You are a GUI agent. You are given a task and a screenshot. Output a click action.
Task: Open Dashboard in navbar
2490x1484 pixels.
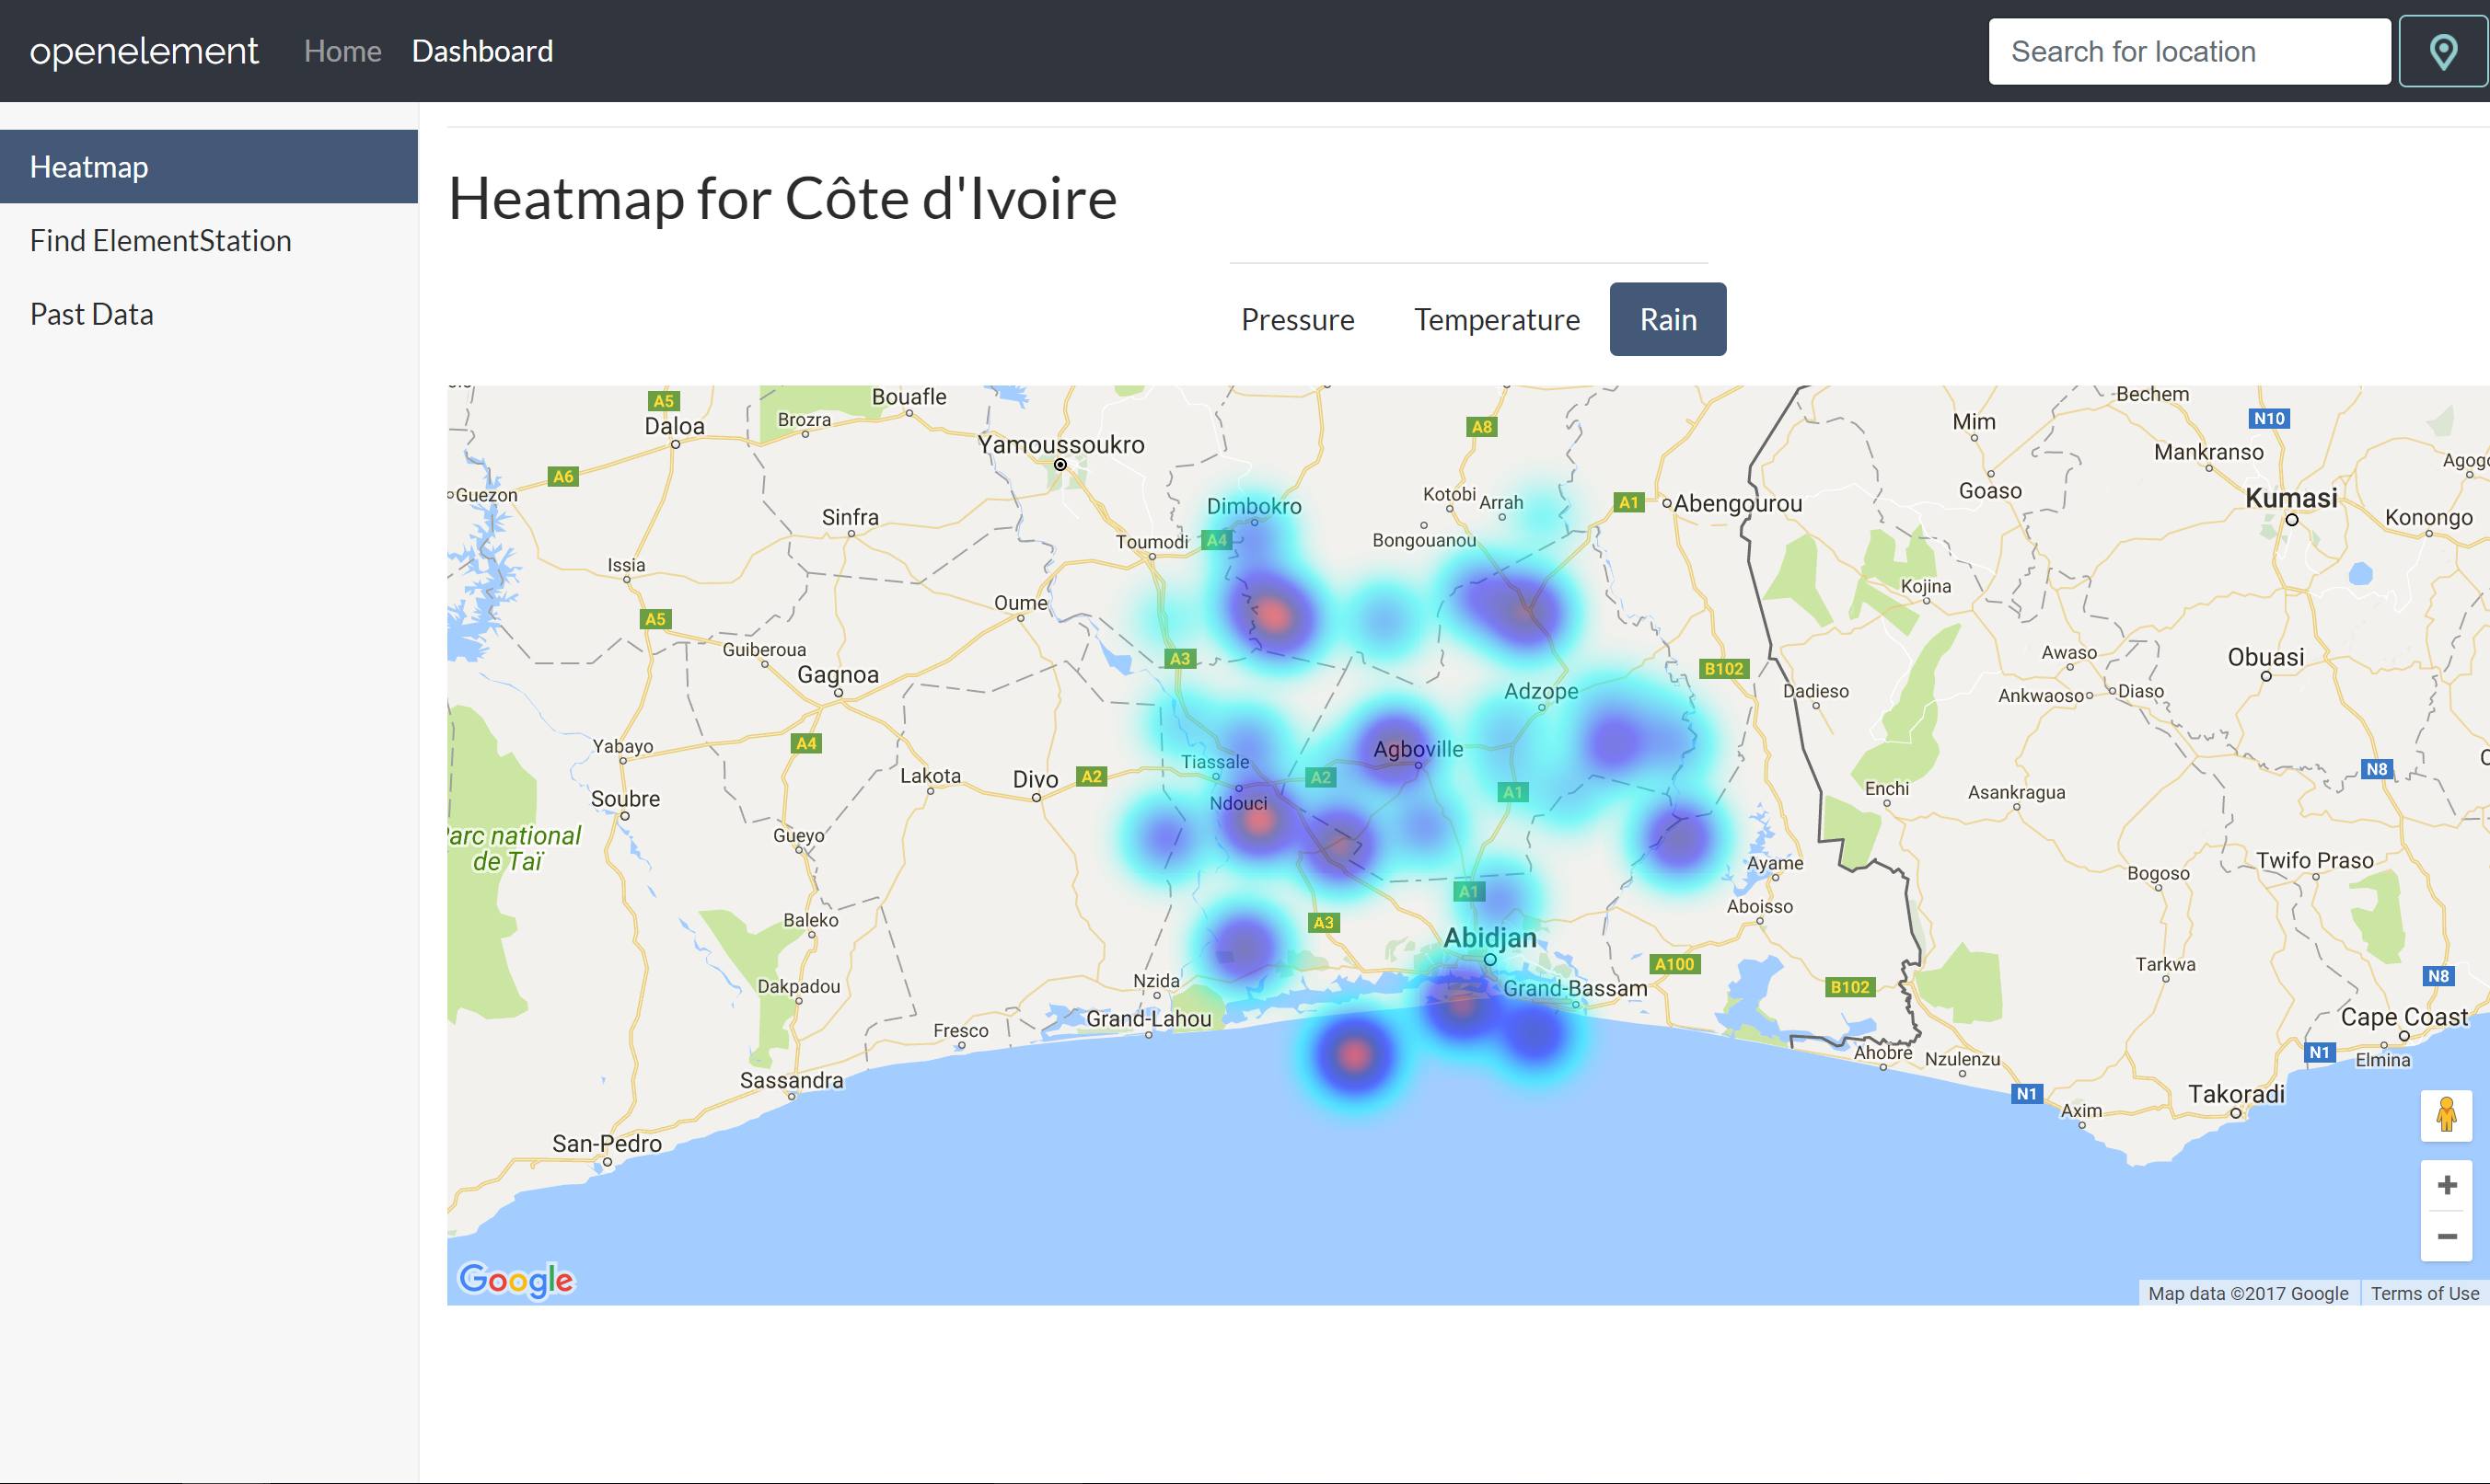point(482,52)
